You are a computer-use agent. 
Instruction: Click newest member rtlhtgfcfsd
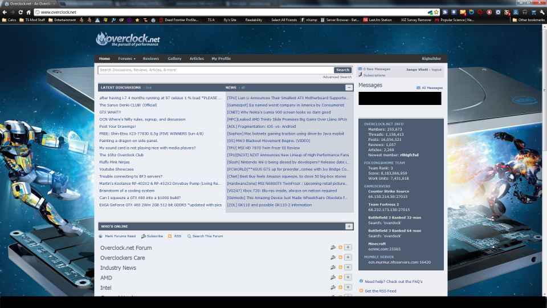pyautogui.click(x=409, y=155)
